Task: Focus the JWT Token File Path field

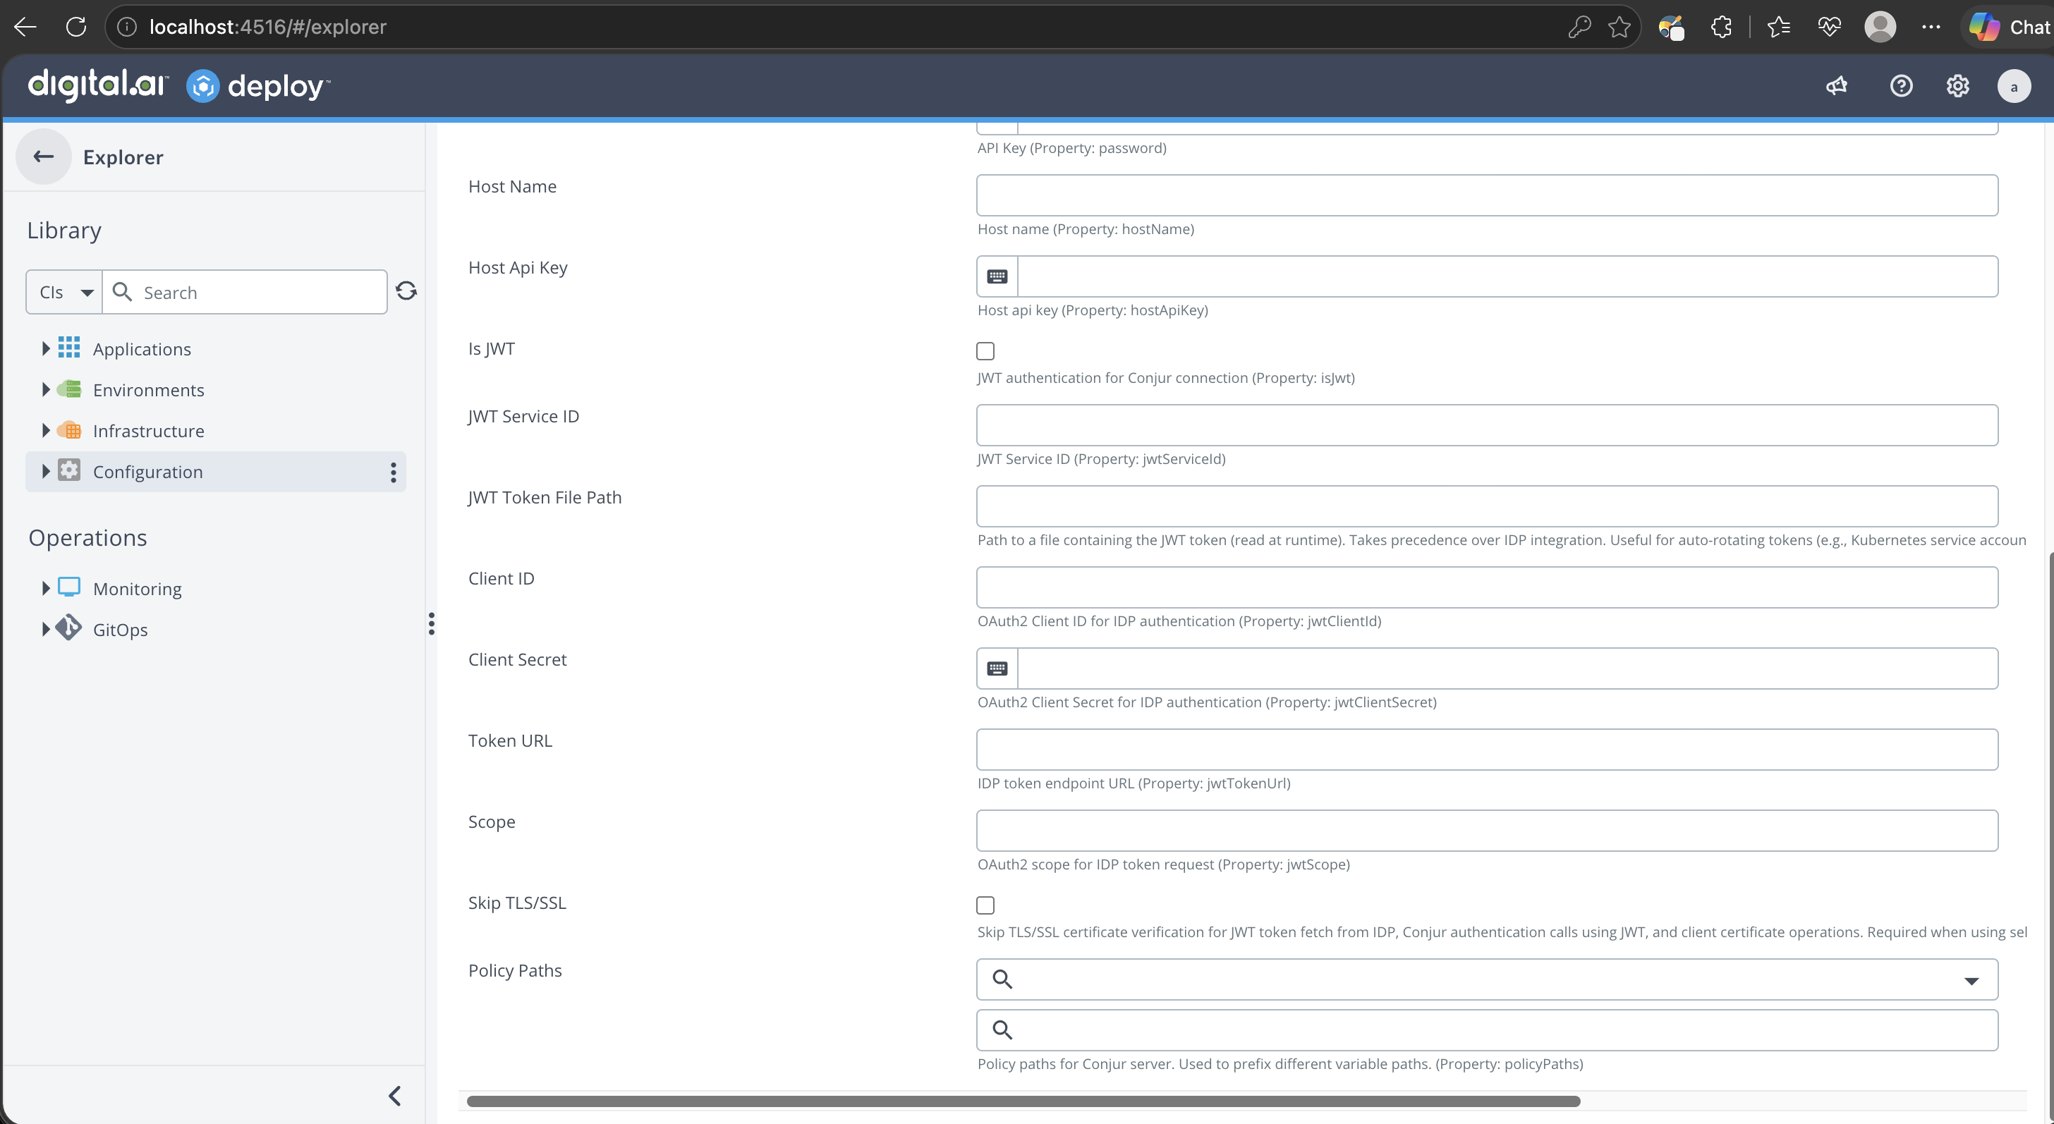Action: [1487, 506]
